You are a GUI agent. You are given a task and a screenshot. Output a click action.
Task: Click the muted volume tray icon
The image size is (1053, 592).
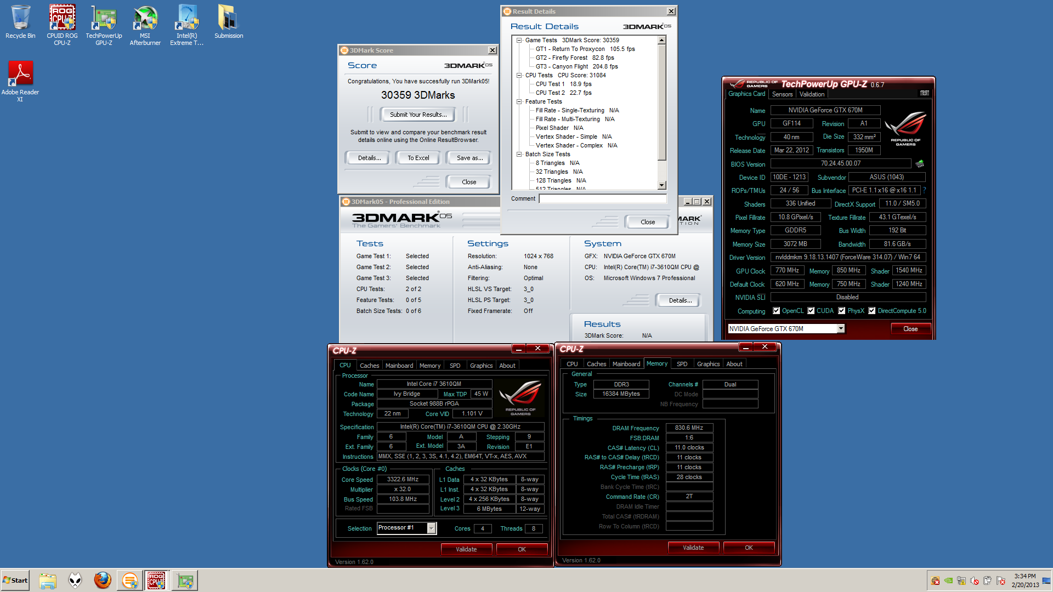[975, 581]
